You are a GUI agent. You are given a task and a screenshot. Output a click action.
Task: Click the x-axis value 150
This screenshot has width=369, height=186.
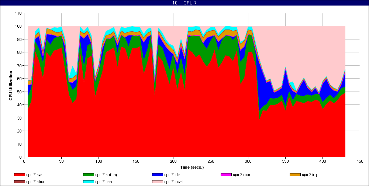[136, 162]
